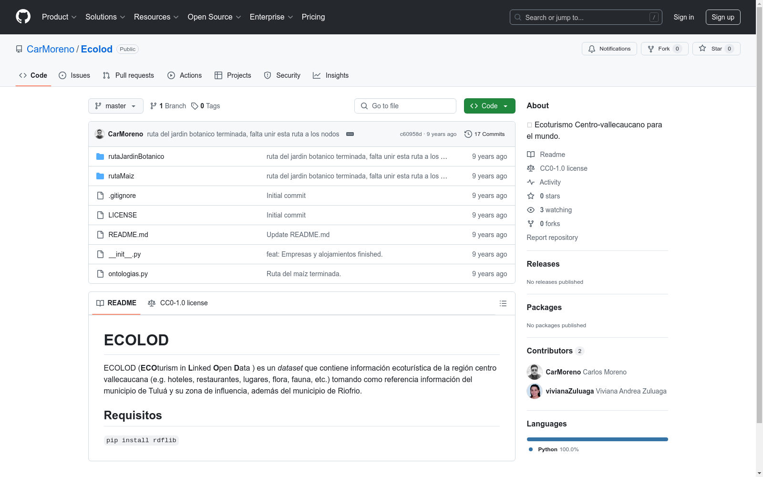Click the fork icon beside 0 forks
Viewport: 763px width, 477px height.
click(x=531, y=224)
